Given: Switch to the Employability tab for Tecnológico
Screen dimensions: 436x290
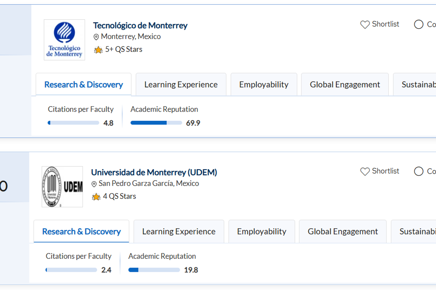Looking at the screenshot, I should (264, 84).
